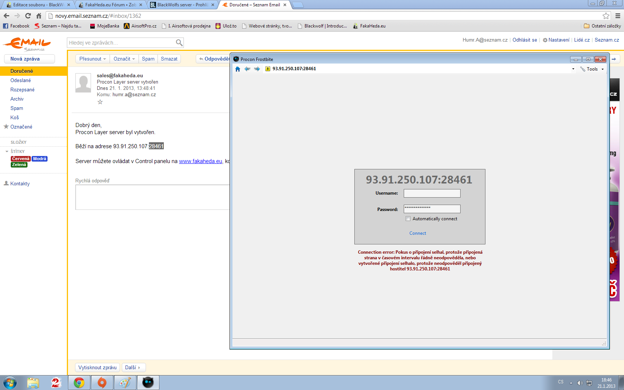Click the sender avatar thumbnail
624x390 pixels.
tap(83, 83)
